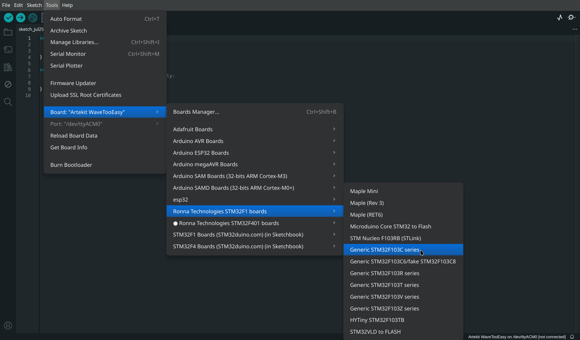Open Firmware Updater from Tools menu
The width and height of the screenshot is (580, 340).
[105, 83]
